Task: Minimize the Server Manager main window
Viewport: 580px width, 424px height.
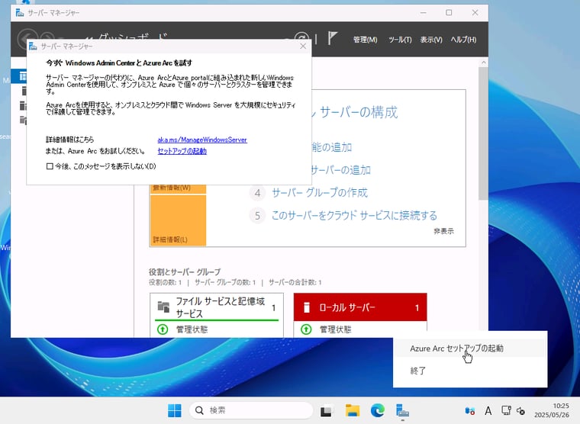Action: [x=423, y=12]
